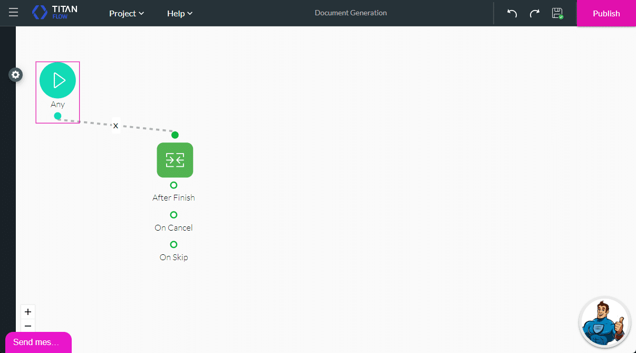Click the Redo arrow icon

(x=534, y=13)
